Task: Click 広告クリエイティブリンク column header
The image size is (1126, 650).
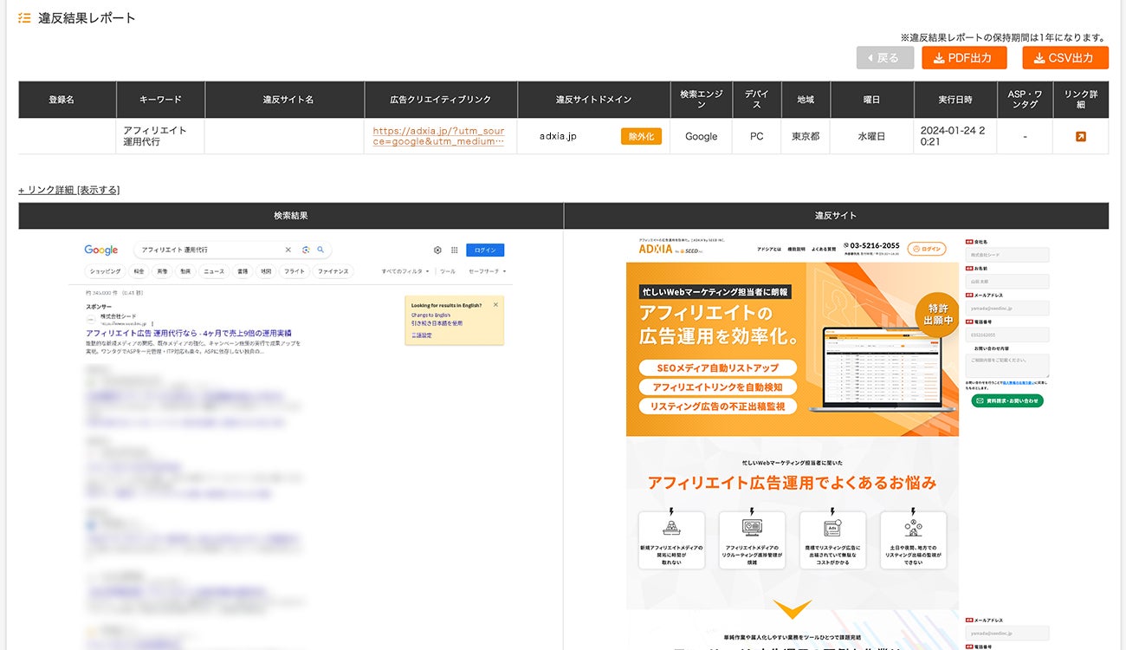Action: click(x=441, y=100)
